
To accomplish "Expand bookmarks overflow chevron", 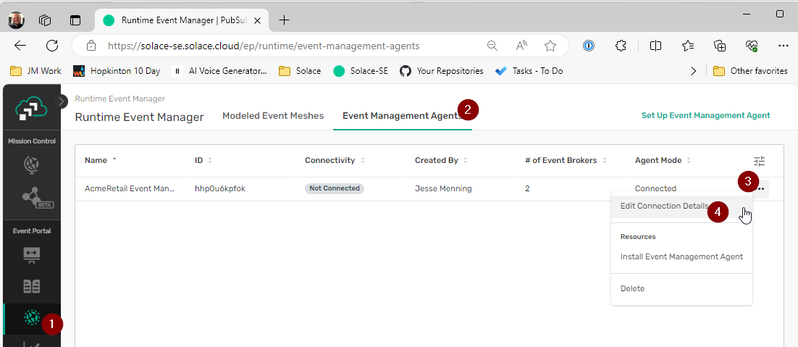I will [693, 71].
